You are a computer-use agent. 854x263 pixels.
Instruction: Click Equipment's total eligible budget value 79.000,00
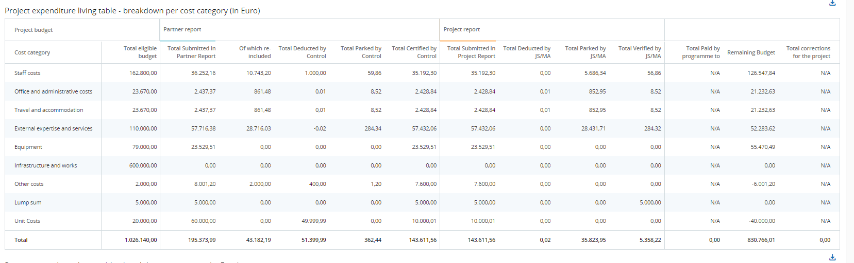point(145,147)
